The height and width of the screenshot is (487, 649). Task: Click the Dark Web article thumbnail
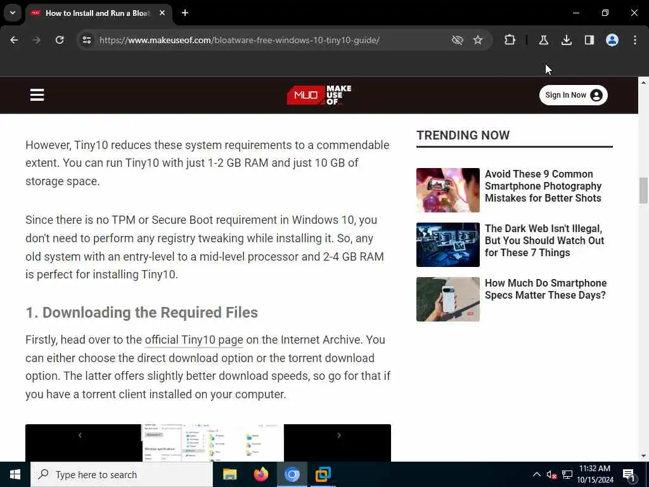pyautogui.click(x=448, y=245)
